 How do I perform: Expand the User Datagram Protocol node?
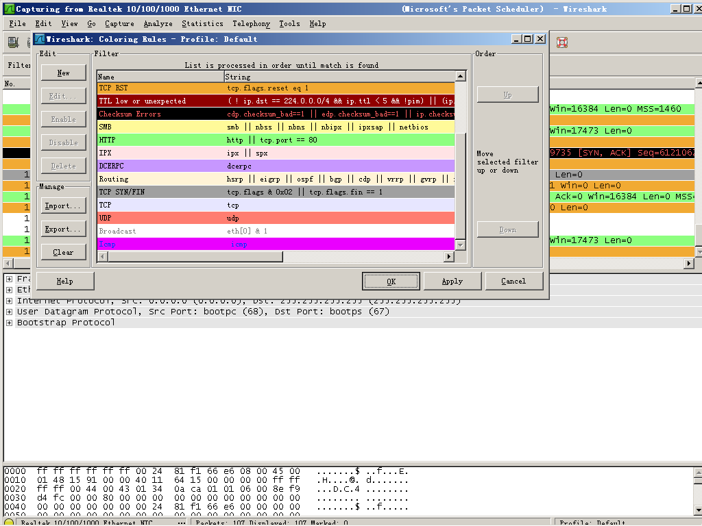click(9, 312)
